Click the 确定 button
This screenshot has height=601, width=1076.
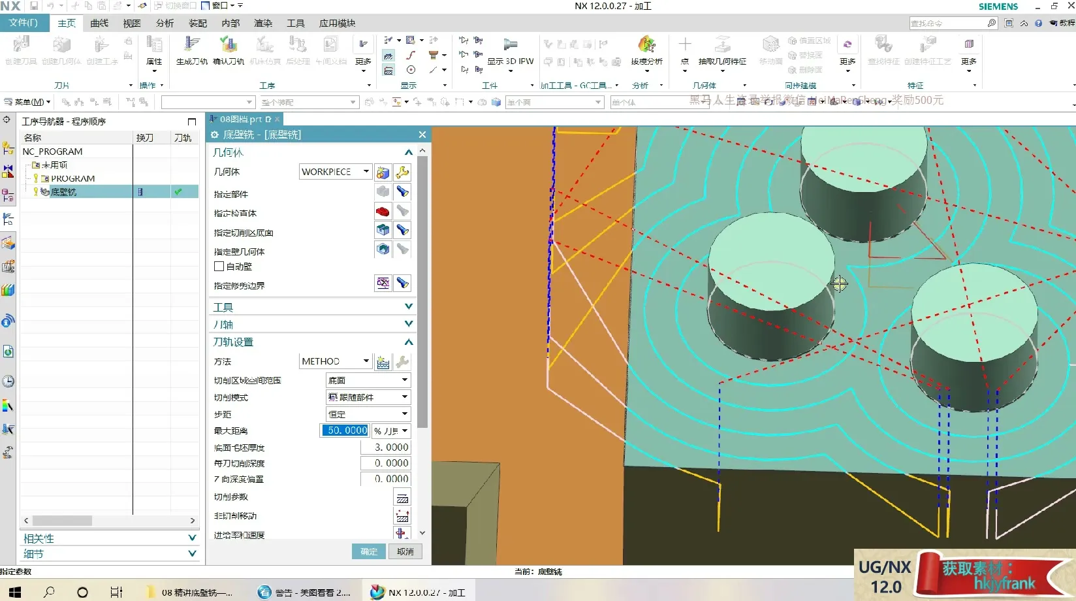coord(369,552)
